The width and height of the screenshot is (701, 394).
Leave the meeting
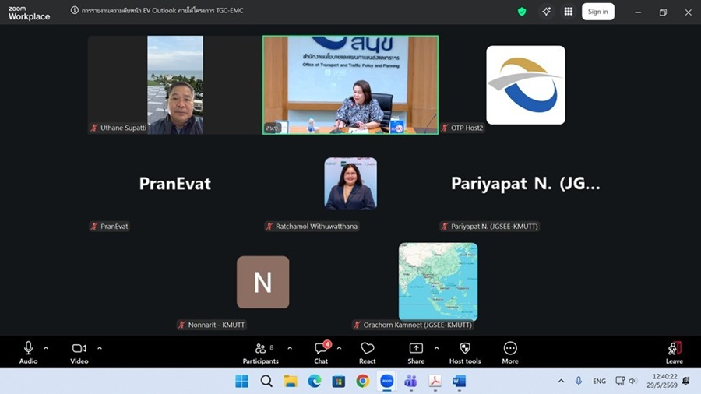pyautogui.click(x=675, y=353)
